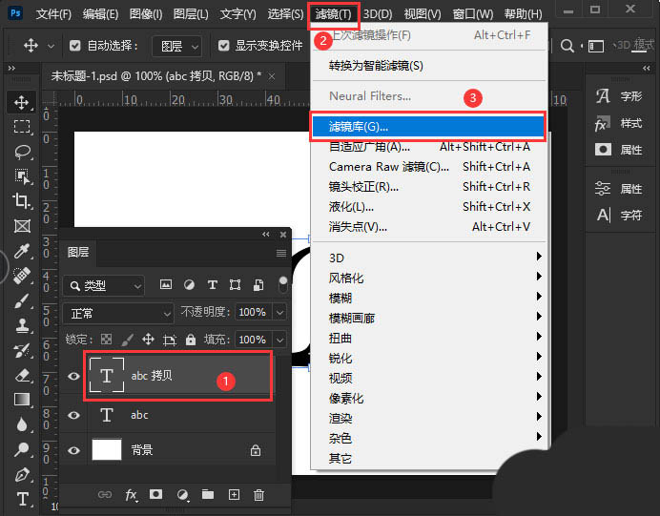Select the Dodge tool
This screenshot has height=516, width=660.
pyautogui.click(x=22, y=449)
